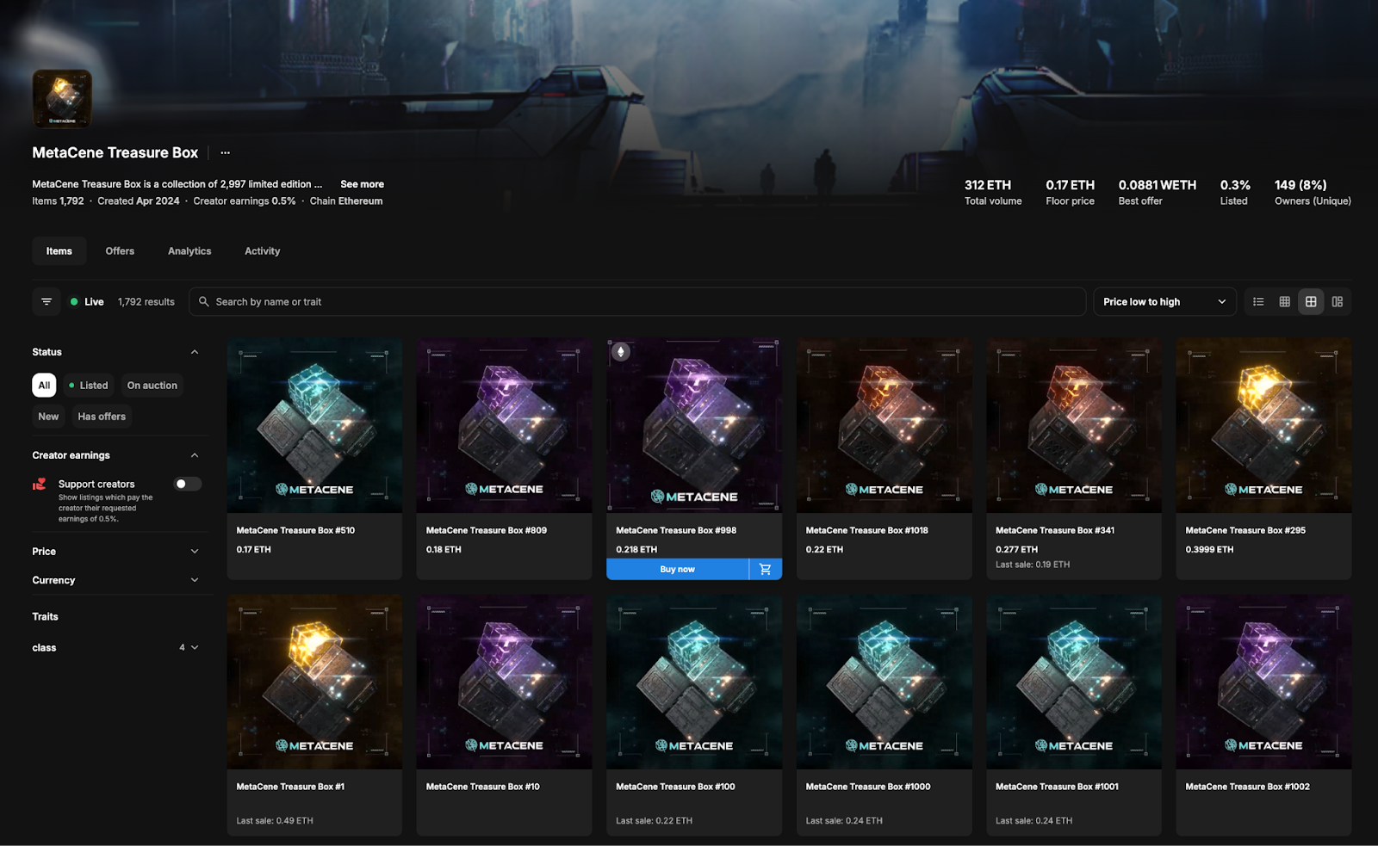Image resolution: width=1378 pixels, height=846 pixels.
Task: Open the filter sidebar toggle icon
Action: (47, 302)
